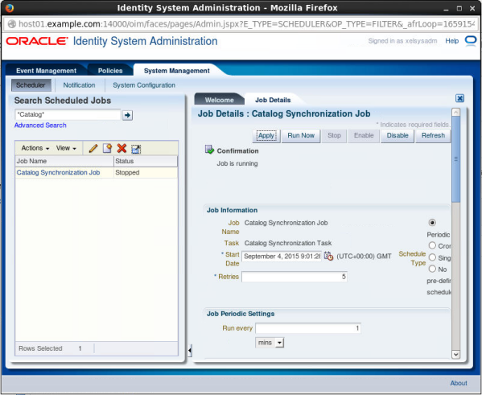Click the scrollbar down arrow in Job Details
Viewport: 482px width, 395px height.
(456, 354)
